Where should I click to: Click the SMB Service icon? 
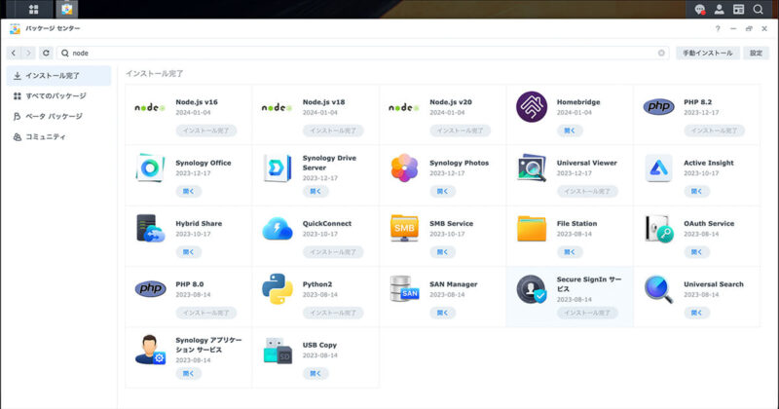pos(404,229)
